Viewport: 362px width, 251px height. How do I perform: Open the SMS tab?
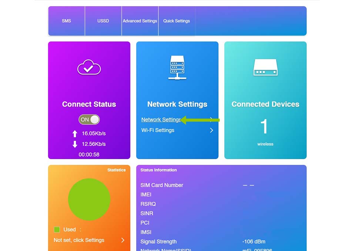coord(66,21)
